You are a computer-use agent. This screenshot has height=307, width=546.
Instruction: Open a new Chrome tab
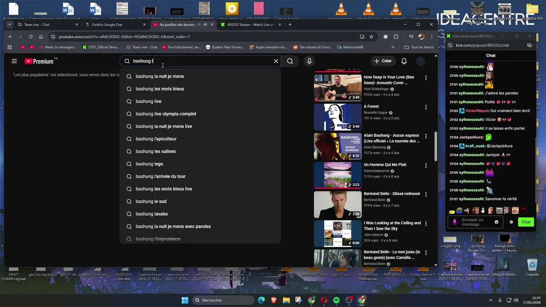pyautogui.click(x=290, y=25)
